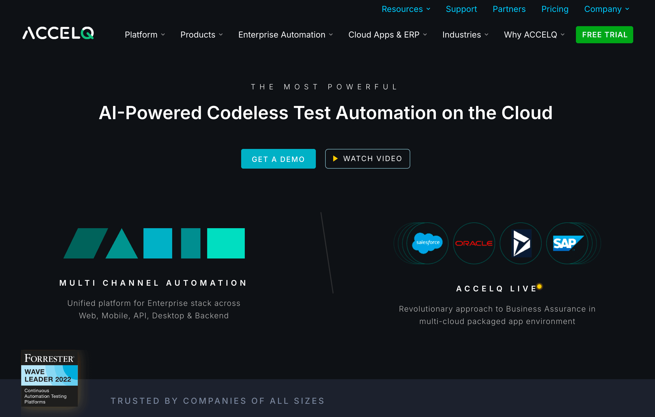Click the GET A DEMO button
Screen dimensions: 655x417
(278, 159)
